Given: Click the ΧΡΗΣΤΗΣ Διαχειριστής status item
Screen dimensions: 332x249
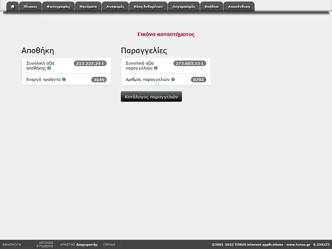Looking at the screenshot, I should (79, 245).
